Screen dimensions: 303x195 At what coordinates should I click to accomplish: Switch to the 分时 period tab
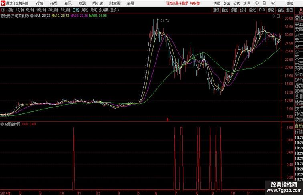[10, 10]
